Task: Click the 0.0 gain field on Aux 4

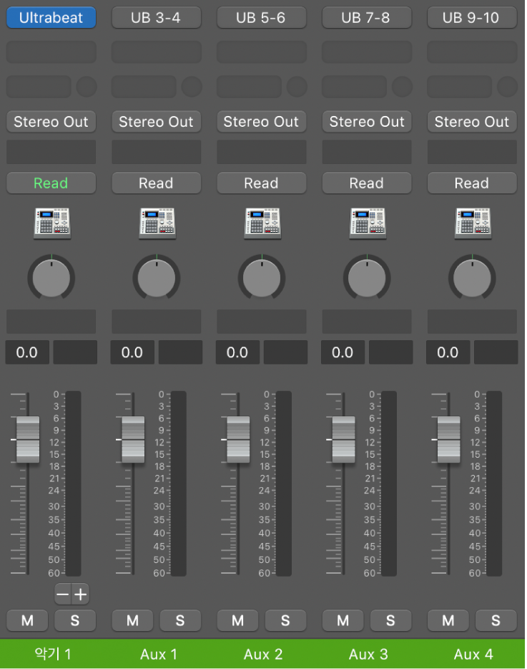Action: point(448,352)
